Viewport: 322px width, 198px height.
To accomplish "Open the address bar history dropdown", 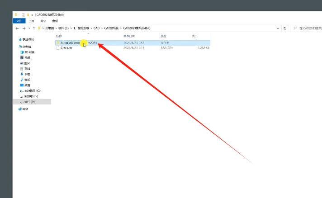I will coord(278,28).
